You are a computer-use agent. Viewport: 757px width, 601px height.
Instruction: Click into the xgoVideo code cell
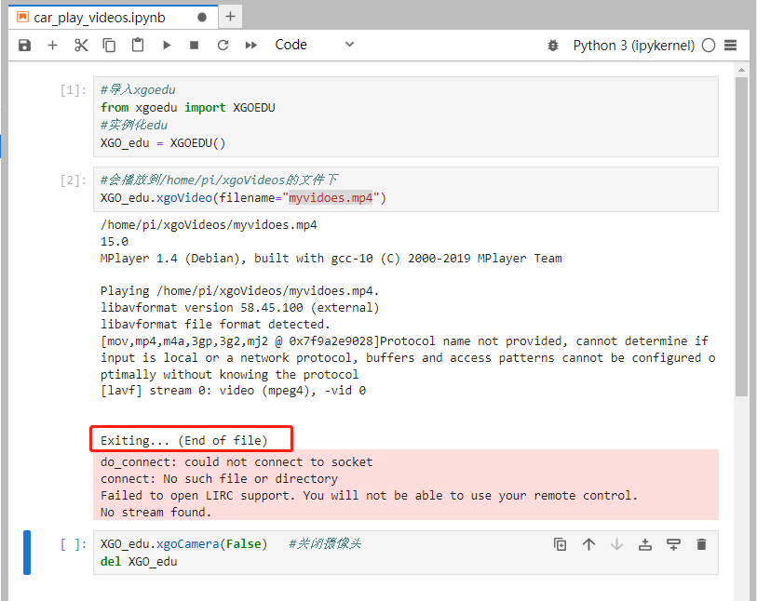(406, 189)
